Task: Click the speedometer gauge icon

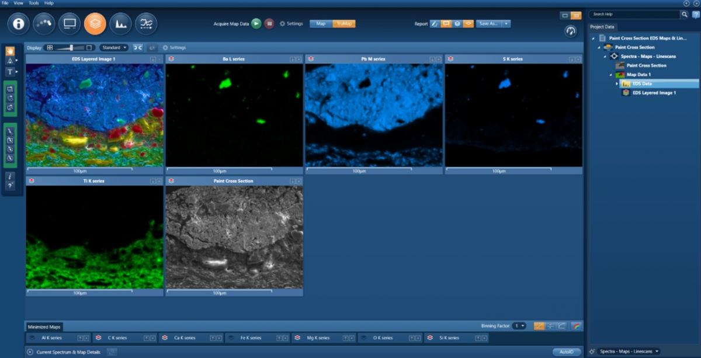Action: click(x=571, y=32)
